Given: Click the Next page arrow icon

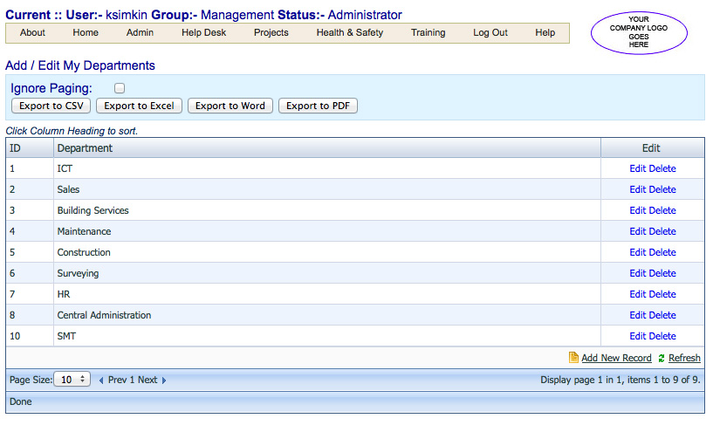Looking at the screenshot, I should coord(164,380).
